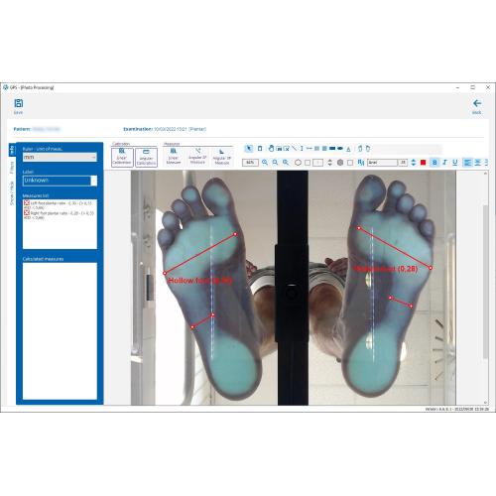Click the Linear Calibration tool
496x496 pixels.
point(122,157)
